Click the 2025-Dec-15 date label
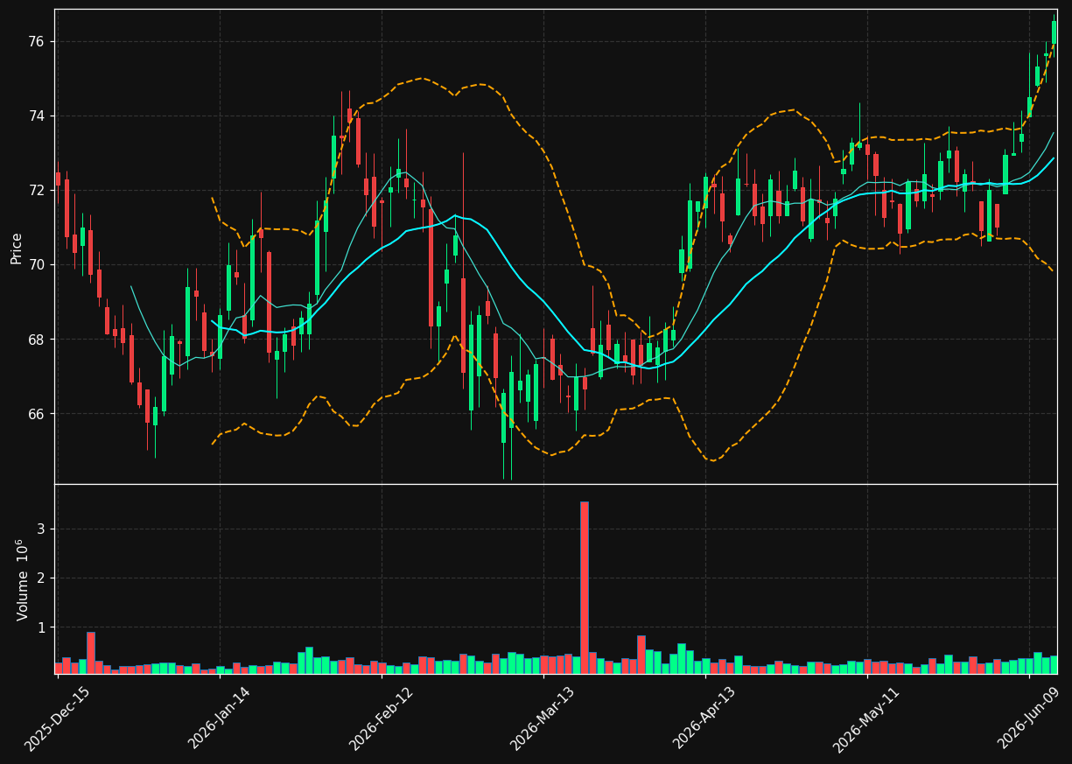This screenshot has width=1072, height=764. coord(58,718)
